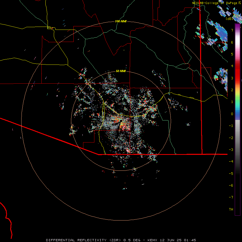
Task: Click the [dB] units label
Action: 230,19
